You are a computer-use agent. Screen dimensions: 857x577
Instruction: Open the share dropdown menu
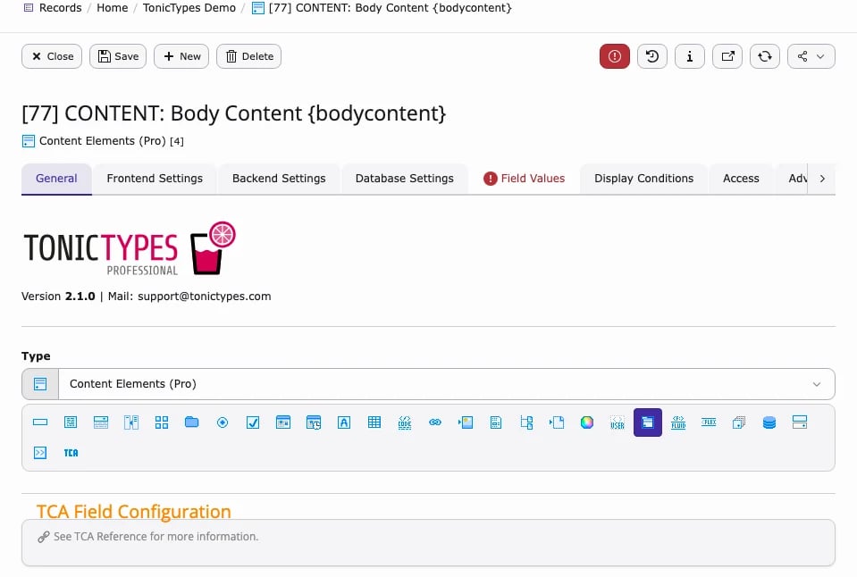coord(811,56)
